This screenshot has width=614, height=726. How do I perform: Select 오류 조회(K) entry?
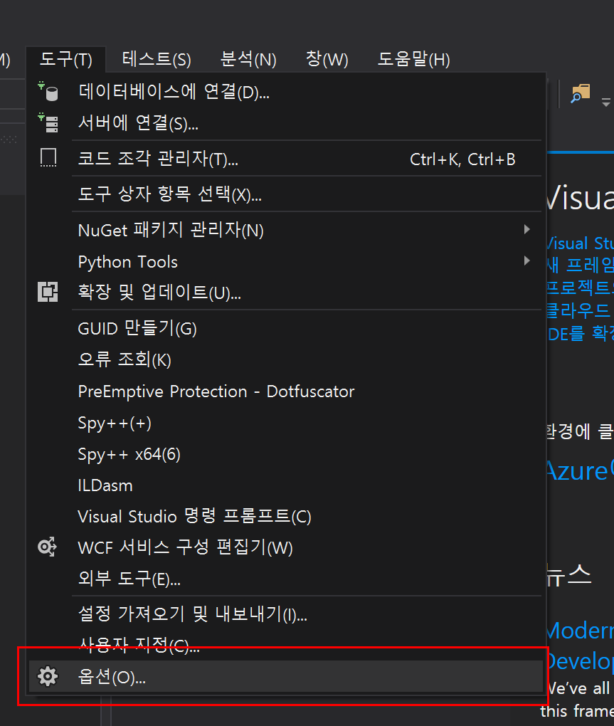tap(285, 359)
